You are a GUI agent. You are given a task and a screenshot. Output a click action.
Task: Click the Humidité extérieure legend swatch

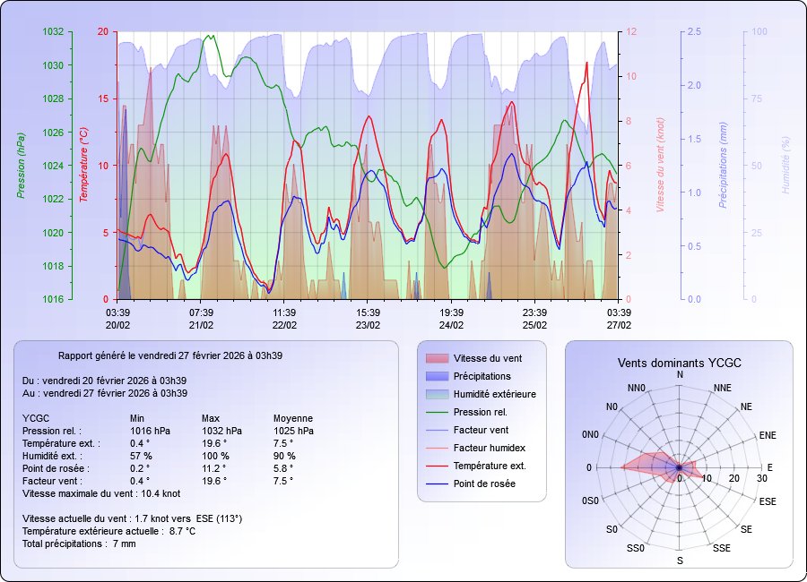(x=435, y=394)
